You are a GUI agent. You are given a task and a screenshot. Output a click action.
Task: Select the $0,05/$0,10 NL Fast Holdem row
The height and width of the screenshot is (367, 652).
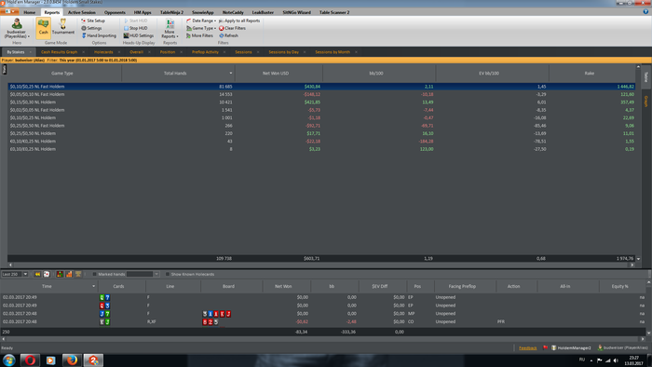[321, 94]
